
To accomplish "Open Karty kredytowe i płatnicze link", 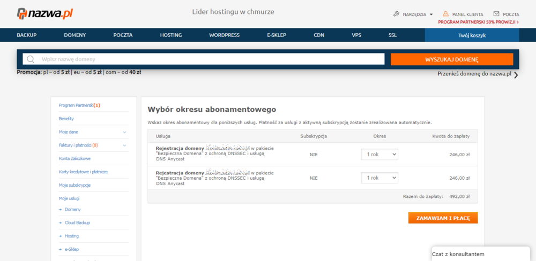I will (83, 172).
